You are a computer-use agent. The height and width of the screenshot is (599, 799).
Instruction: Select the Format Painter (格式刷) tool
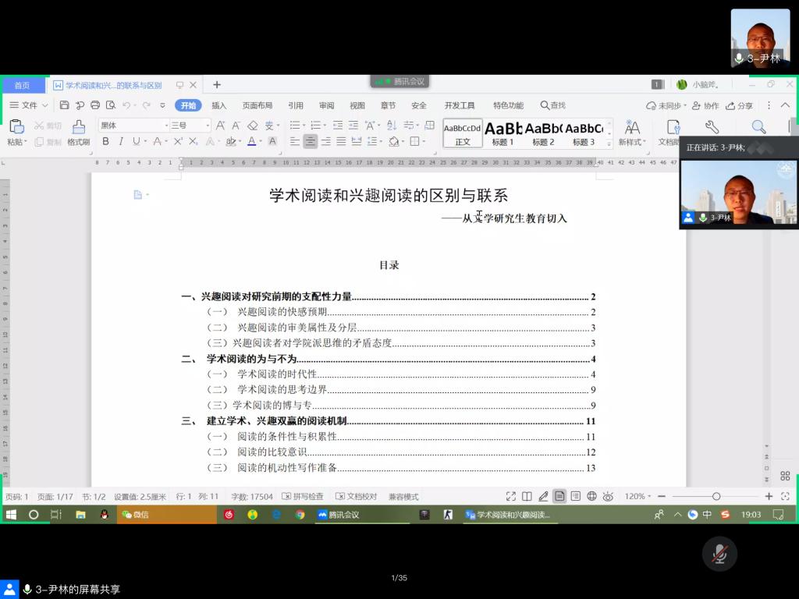[79, 133]
